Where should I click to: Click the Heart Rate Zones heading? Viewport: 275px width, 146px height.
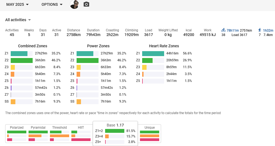pos(164,46)
